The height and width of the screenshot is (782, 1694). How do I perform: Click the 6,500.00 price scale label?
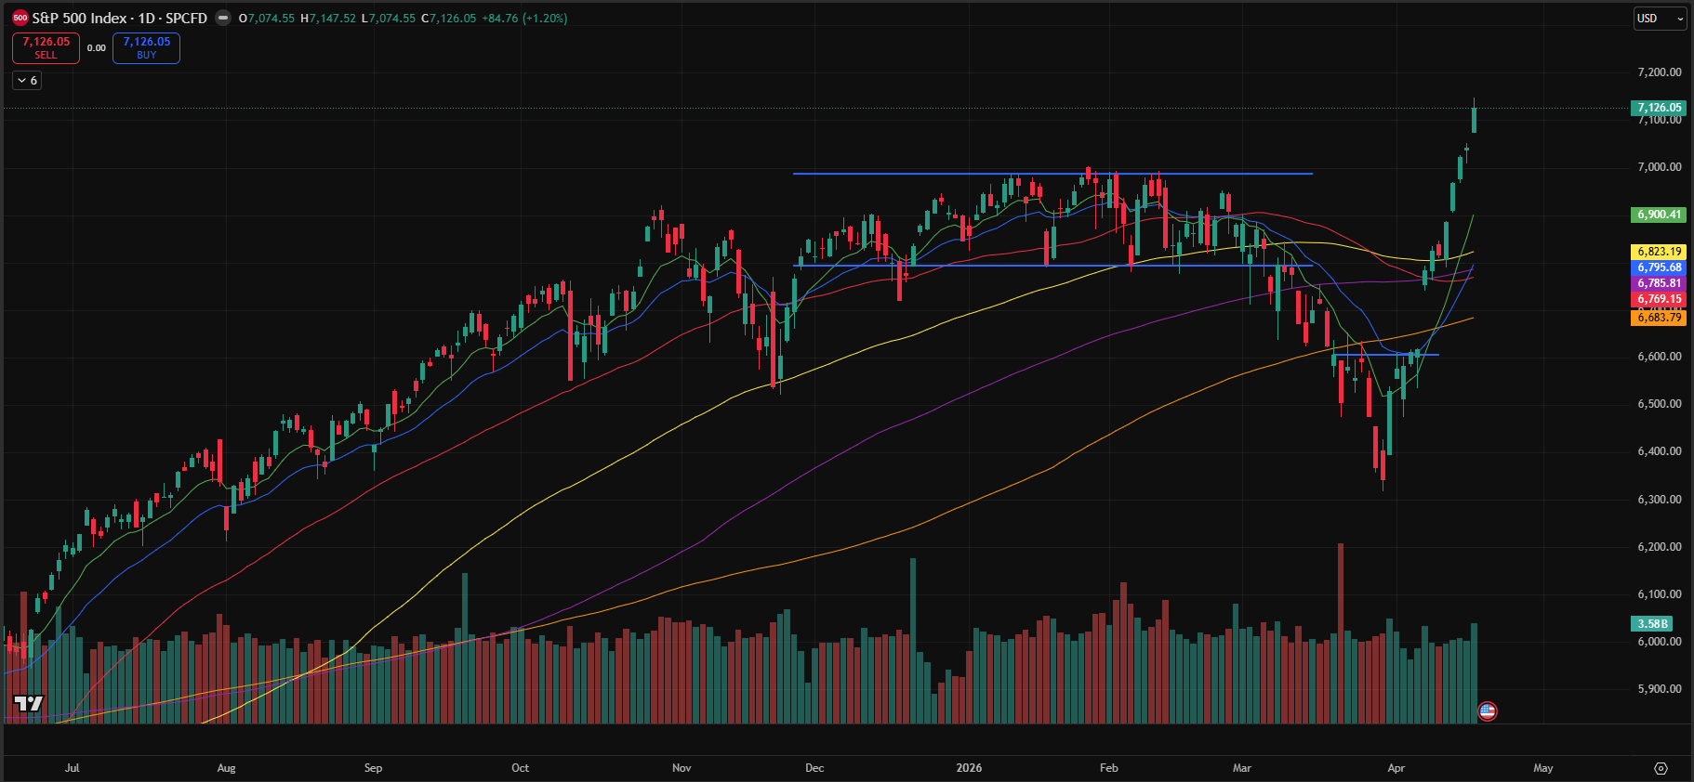(x=1660, y=404)
